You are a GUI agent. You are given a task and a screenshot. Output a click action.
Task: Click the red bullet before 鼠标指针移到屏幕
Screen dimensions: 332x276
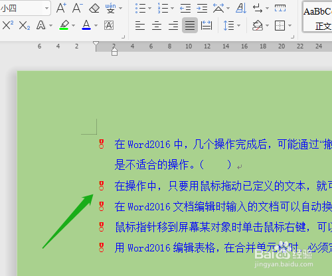point(102,227)
